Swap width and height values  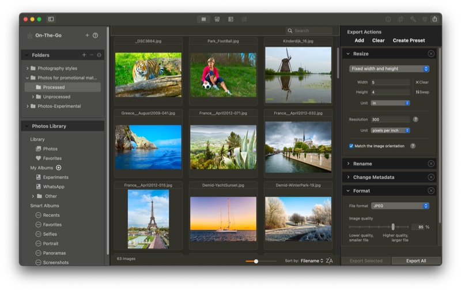click(422, 92)
